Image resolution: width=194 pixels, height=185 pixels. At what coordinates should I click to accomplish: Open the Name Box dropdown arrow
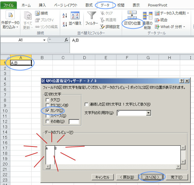[44, 40]
